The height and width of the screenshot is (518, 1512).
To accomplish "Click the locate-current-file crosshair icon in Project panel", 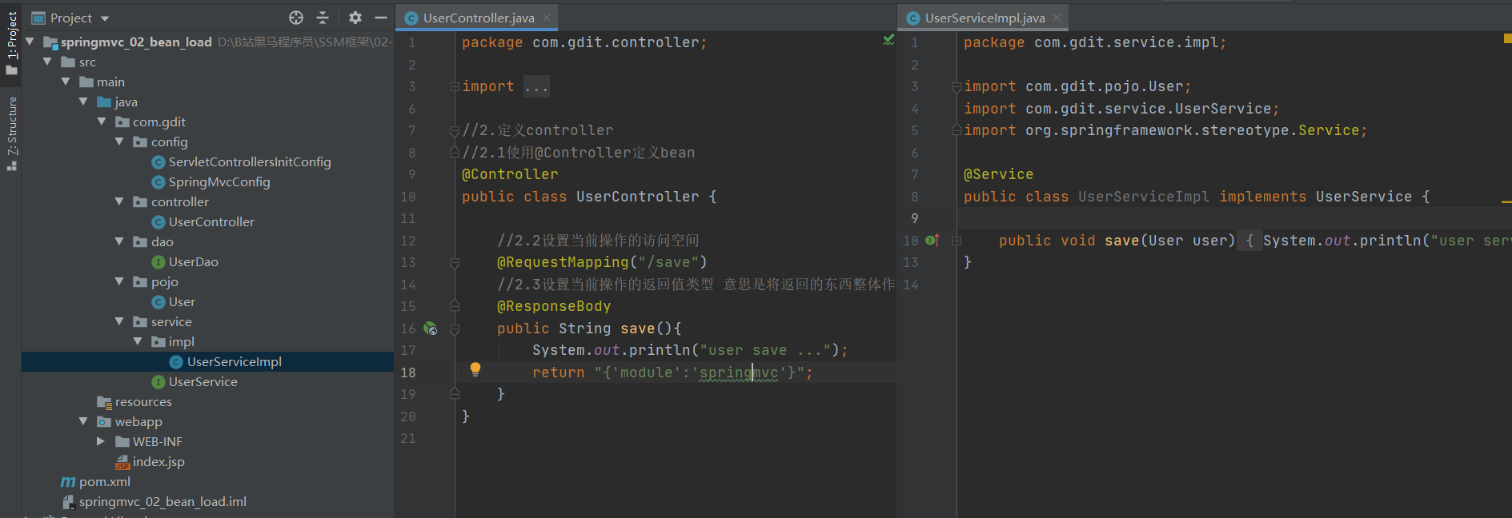I will point(296,18).
